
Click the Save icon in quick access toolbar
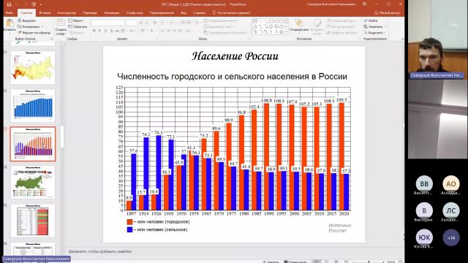click(x=10, y=4)
